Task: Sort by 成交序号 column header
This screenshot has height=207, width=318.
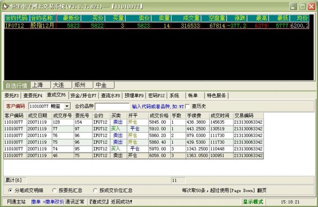Action: [62, 116]
